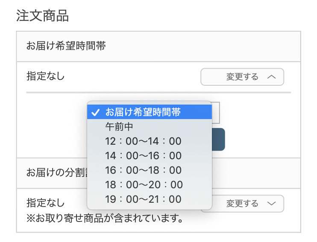Pick the 14:00〜16:00 delivery window
This screenshot has width=317, height=242.
(150, 156)
